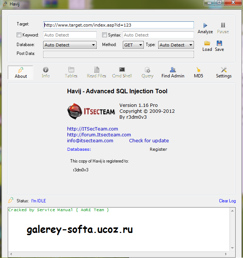The width and height of the screenshot is (243, 258).
Task: Click the Register button
Action: point(159,149)
